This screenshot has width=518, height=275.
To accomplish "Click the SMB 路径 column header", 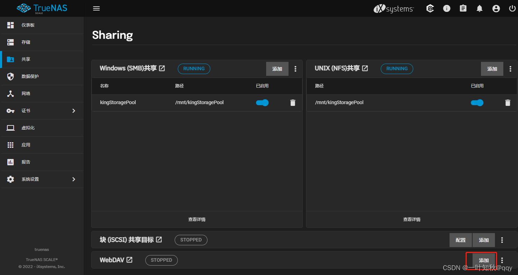I will click(x=180, y=86).
